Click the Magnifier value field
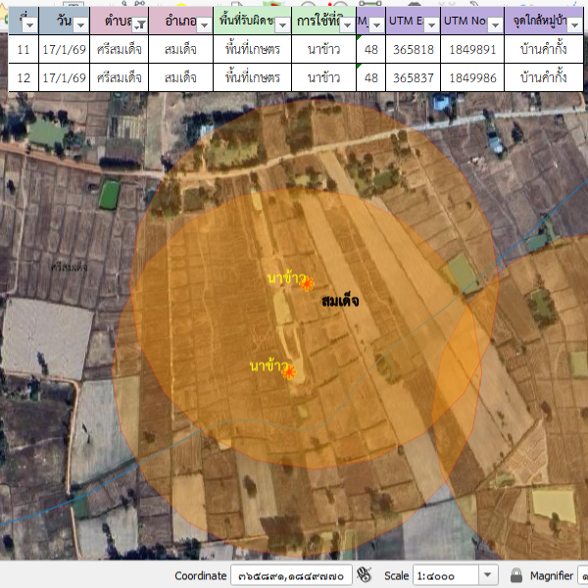 click(583, 575)
